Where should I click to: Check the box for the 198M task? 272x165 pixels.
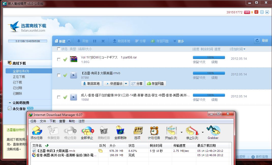[x=59, y=97]
